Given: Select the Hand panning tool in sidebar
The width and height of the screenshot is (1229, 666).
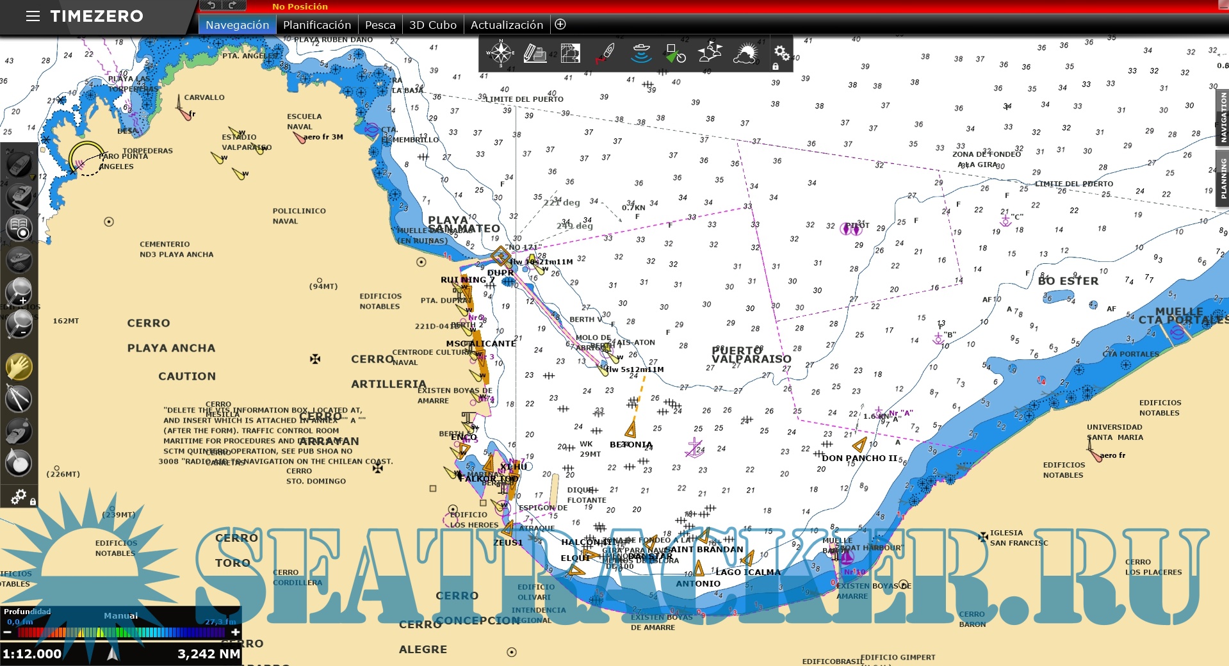Looking at the screenshot, I should (20, 368).
